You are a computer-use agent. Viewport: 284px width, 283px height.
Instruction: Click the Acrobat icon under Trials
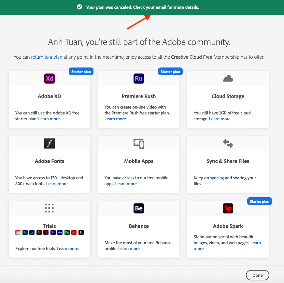(74, 232)
